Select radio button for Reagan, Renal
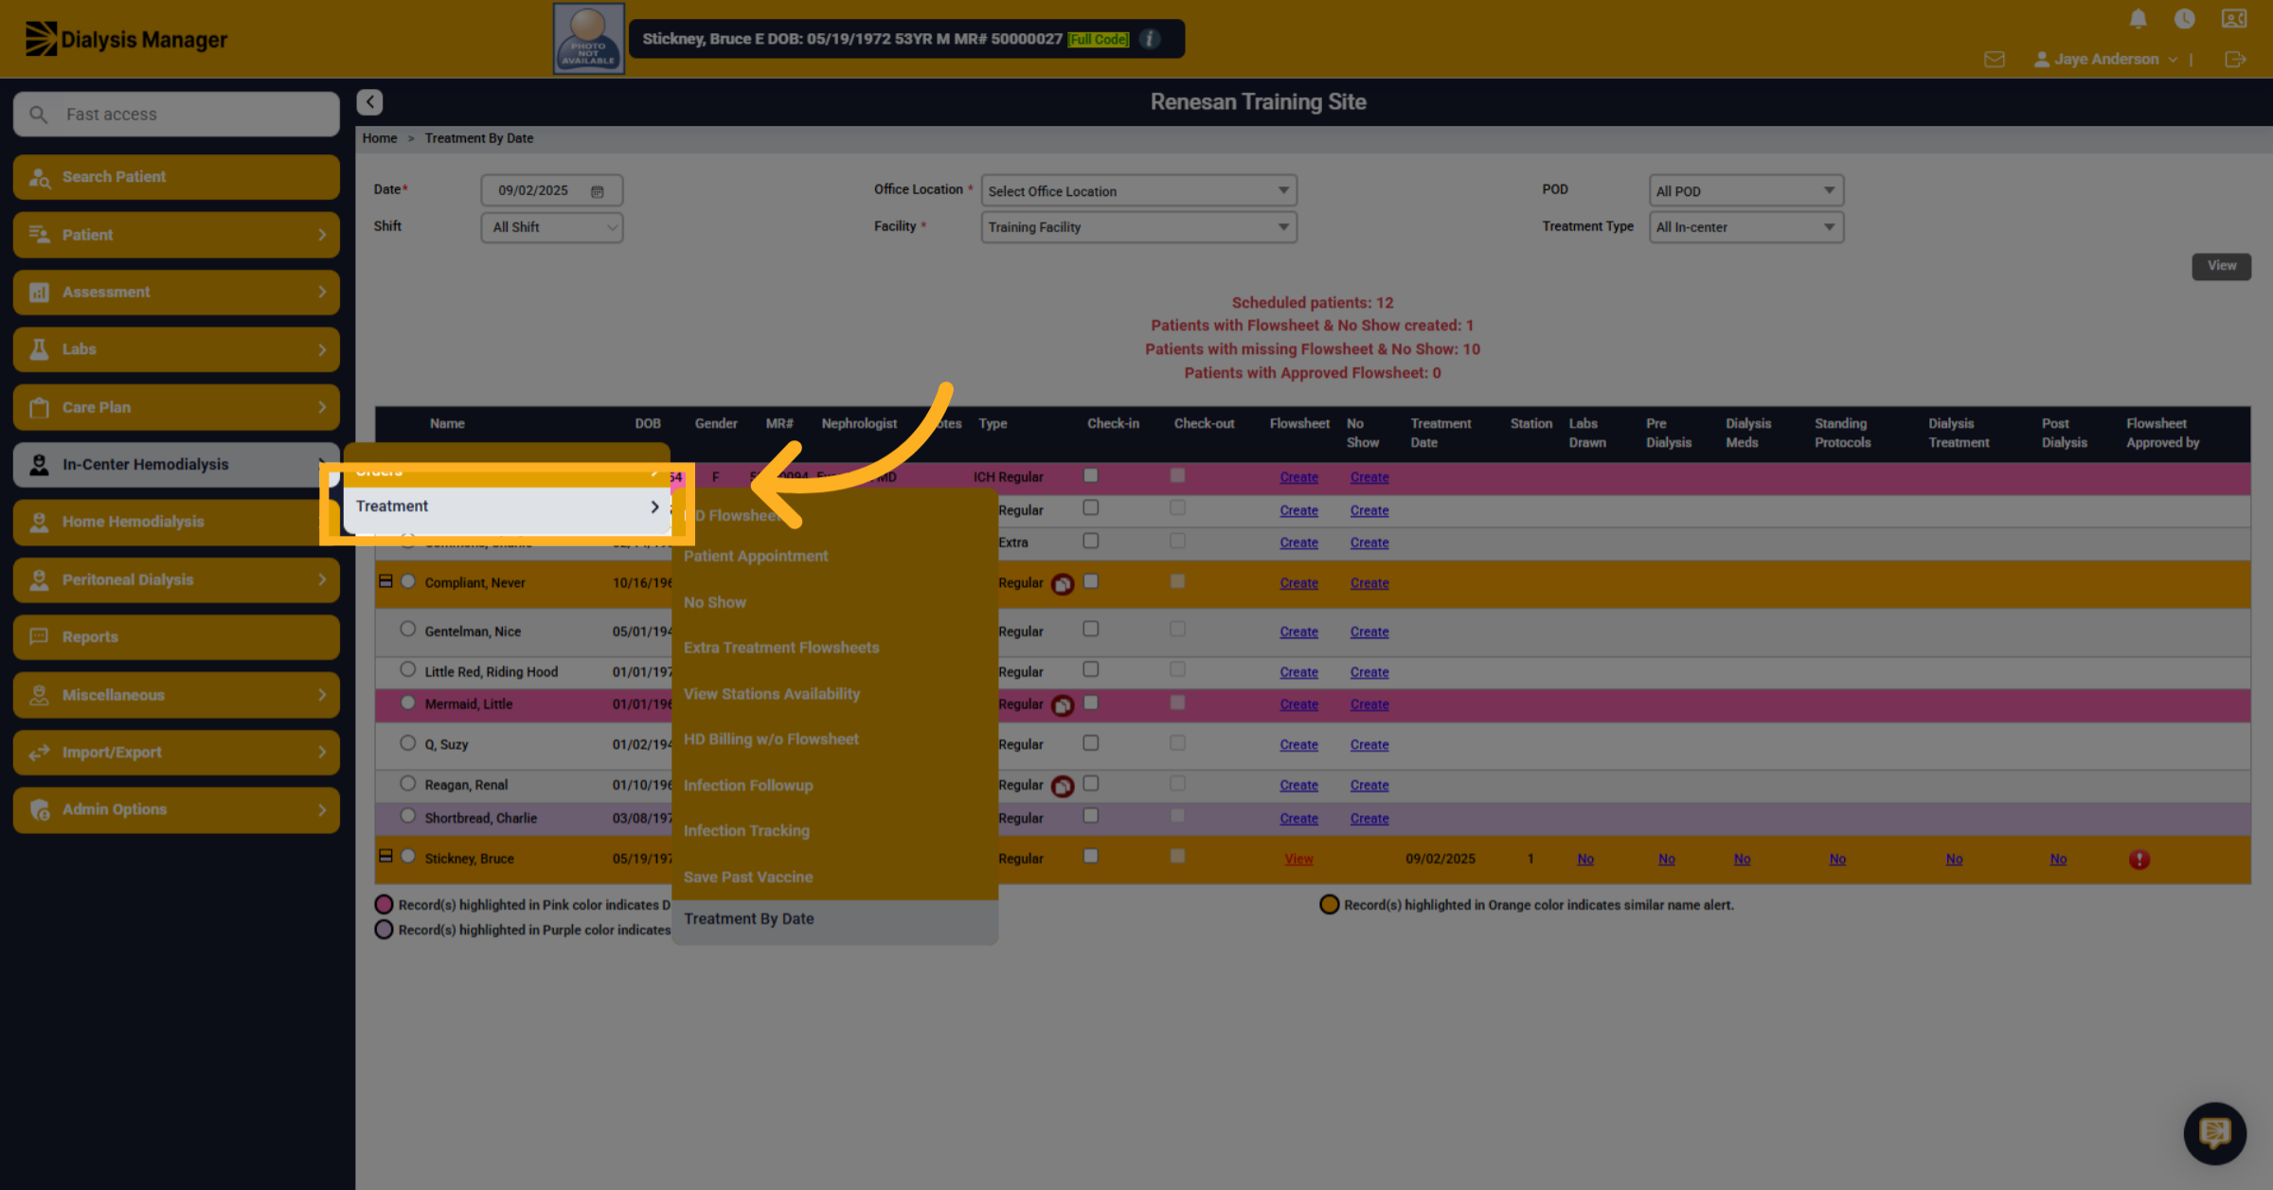Screen dimensions: 2273x1190 click(x=408, y=783)
